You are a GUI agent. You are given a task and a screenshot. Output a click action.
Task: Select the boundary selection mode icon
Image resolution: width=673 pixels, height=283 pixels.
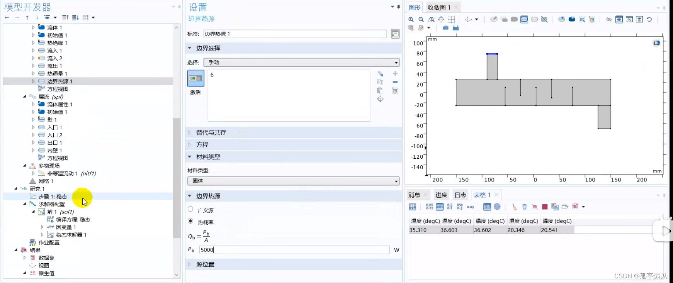524,19
